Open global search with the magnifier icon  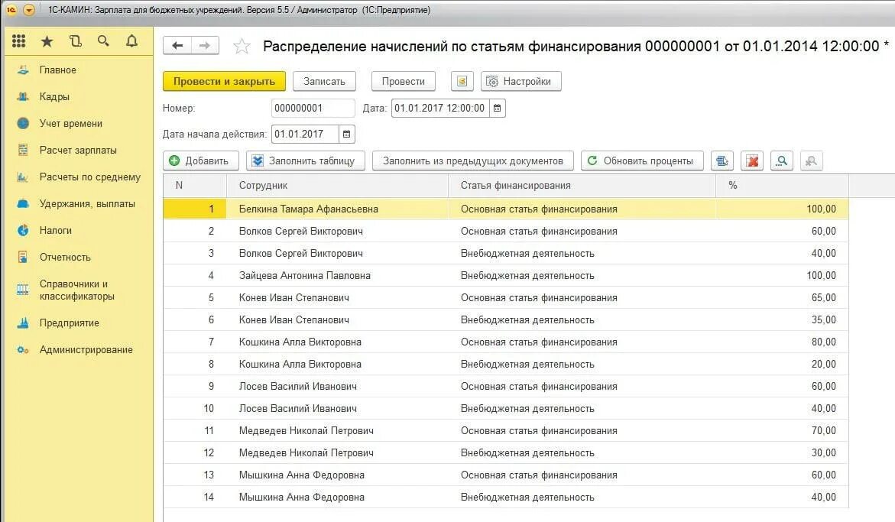[x=104, y=41]
